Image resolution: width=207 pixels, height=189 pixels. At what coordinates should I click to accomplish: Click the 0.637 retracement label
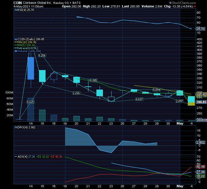pyautogui.click(x=139, y=99)
